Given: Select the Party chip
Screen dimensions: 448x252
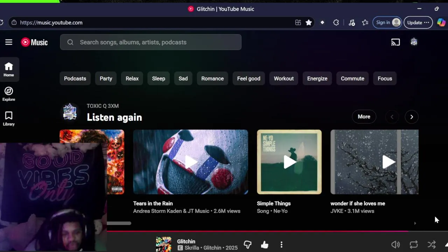Looking at the screenshot, I should 106,78.
